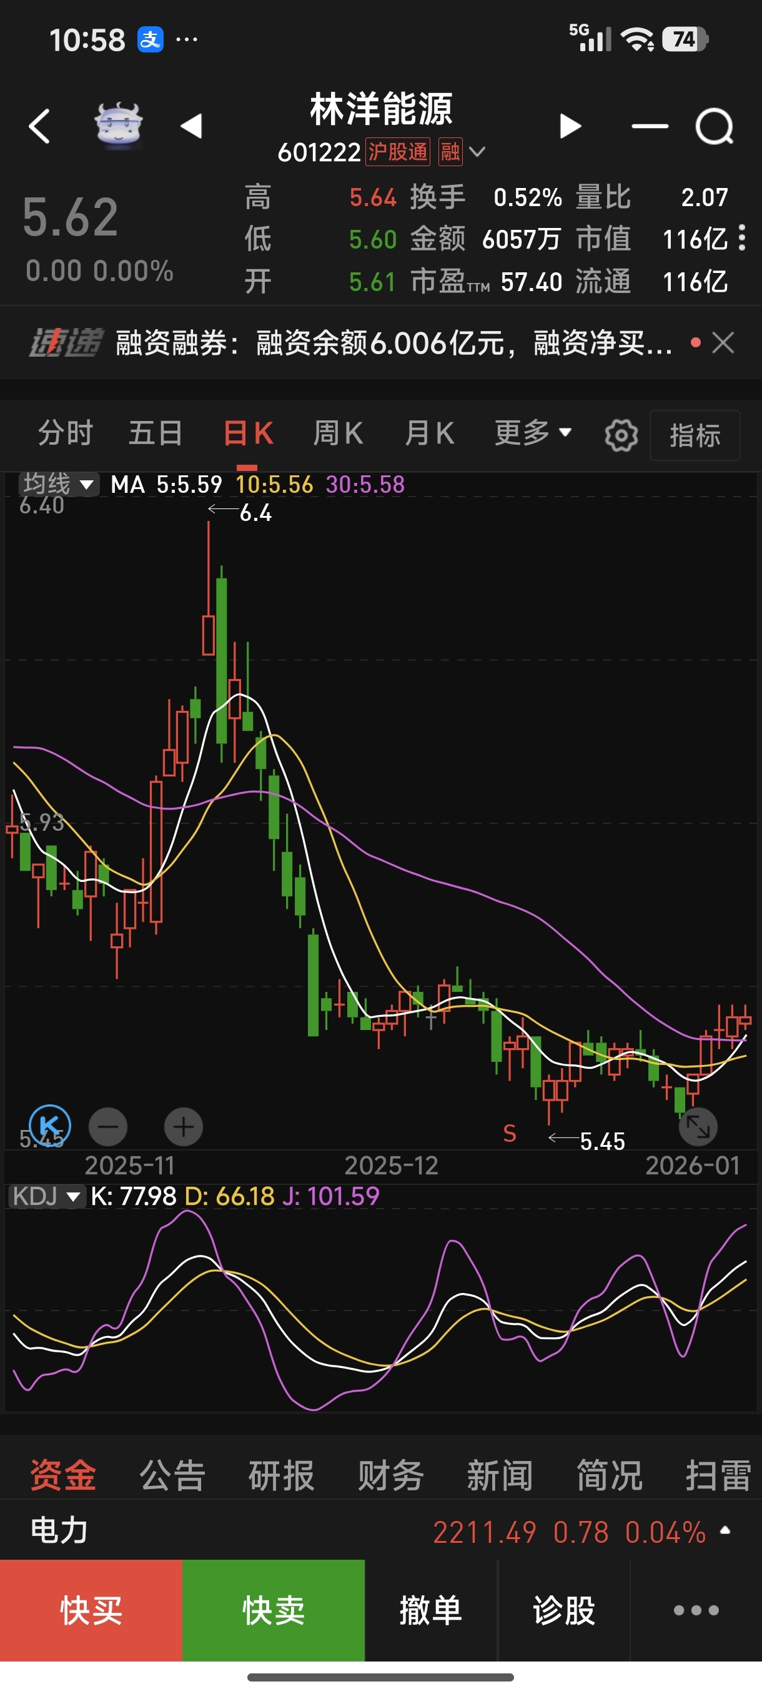Screen dimensions: 762x1694
Task: Open the robot mascot assistant icon
Action: 118,125
